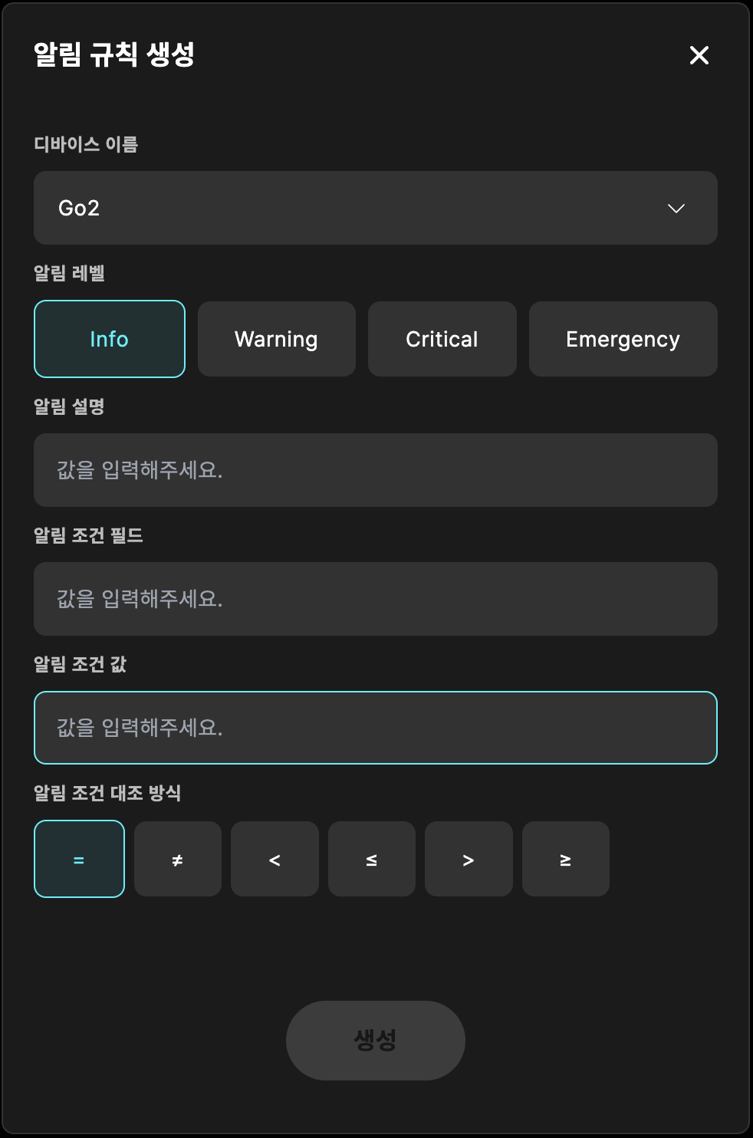Focus the 알림 조건 필드 input
This screenshot has width=753, height=1138.
[x=375, y=599]
